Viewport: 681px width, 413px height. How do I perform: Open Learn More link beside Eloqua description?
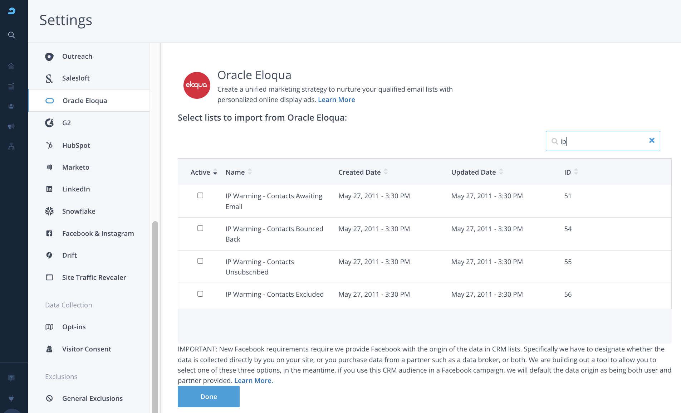pos(336,99)
